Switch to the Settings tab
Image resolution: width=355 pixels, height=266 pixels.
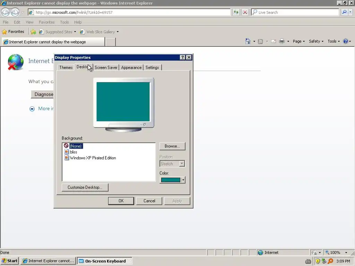click(152, 68)
